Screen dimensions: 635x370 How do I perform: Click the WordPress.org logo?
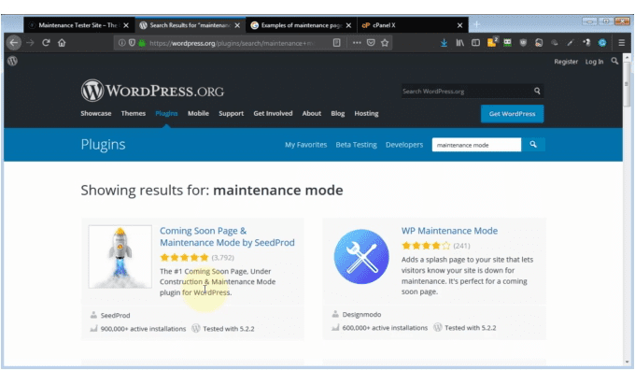152,91
